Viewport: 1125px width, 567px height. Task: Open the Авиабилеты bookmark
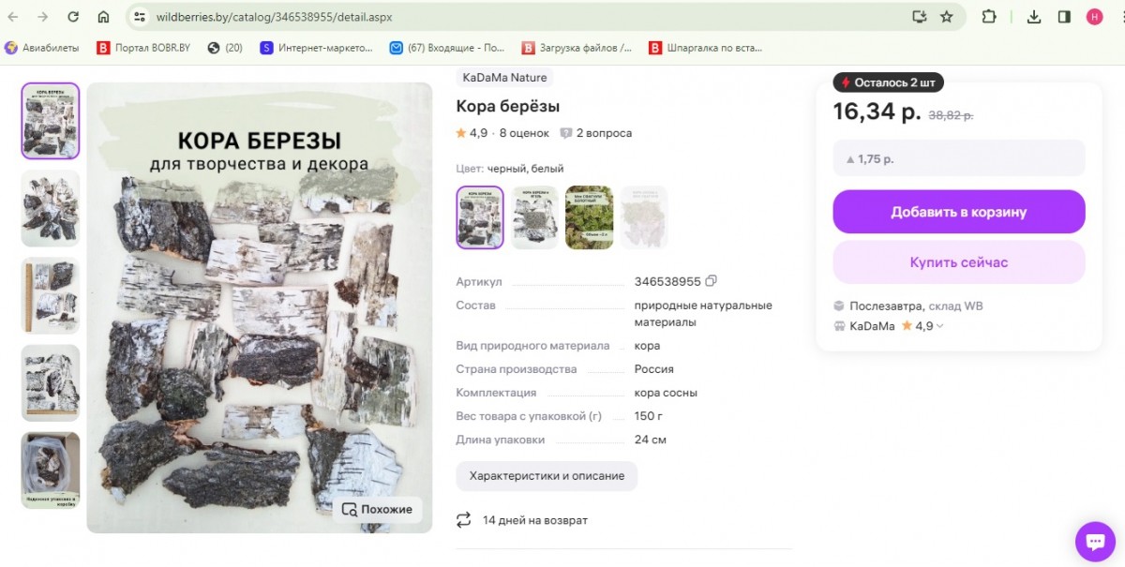pyautogui.click(x=42, y=48)
